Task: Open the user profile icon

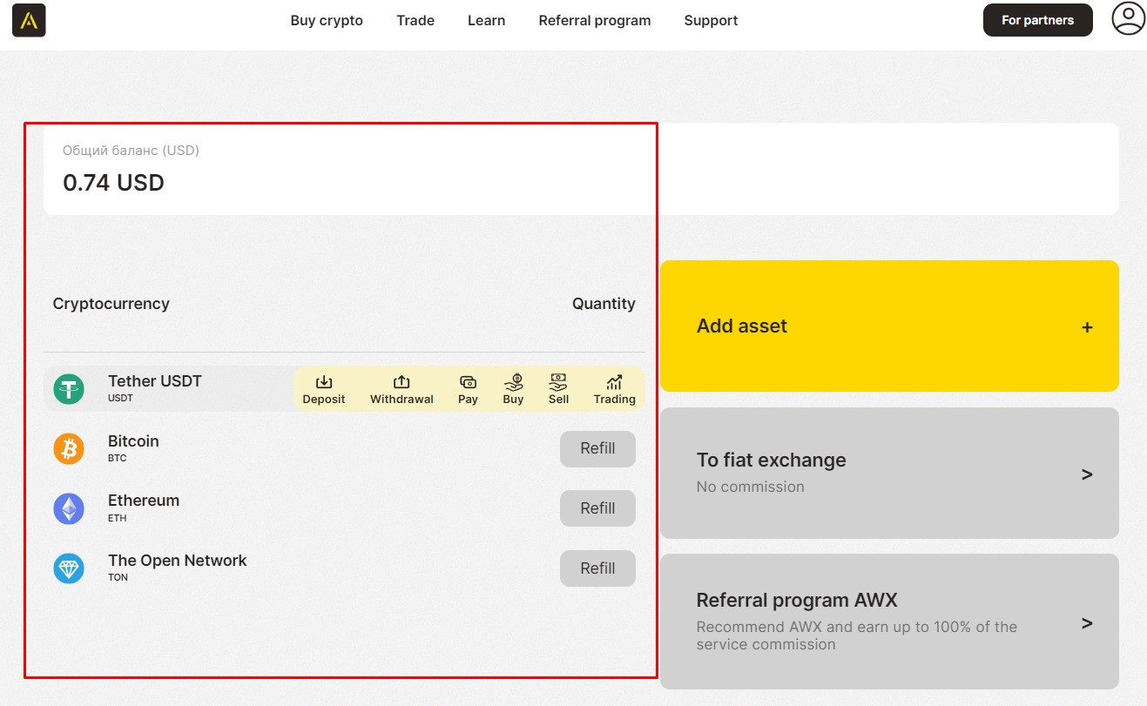Action: pos(1128,19)
